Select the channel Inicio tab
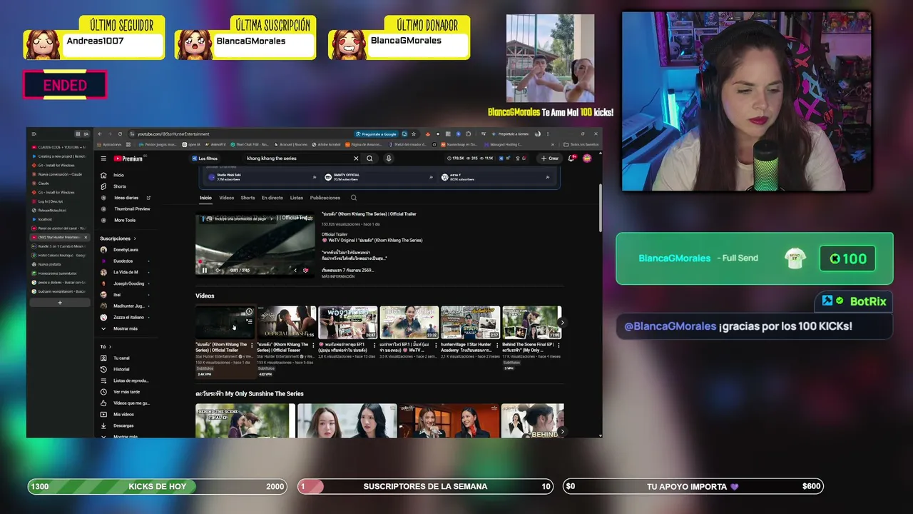This screenshot has width=913, height=514. coord(205,198)
